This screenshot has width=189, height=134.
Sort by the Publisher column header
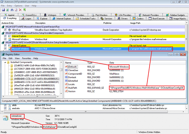pyautogui.click(x=116, y=23)
